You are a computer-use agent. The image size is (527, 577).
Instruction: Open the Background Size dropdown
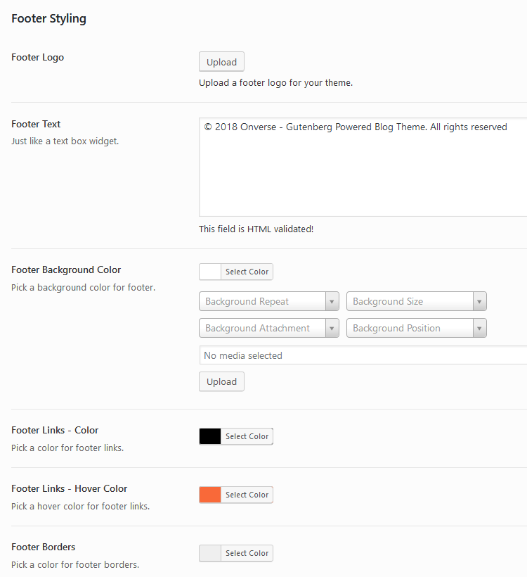[410, 302]
